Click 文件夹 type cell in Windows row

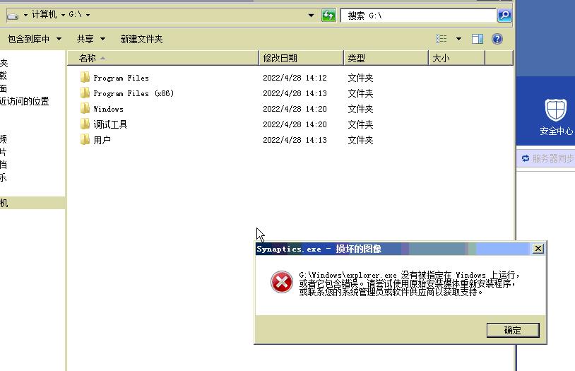tap(360, 109)
